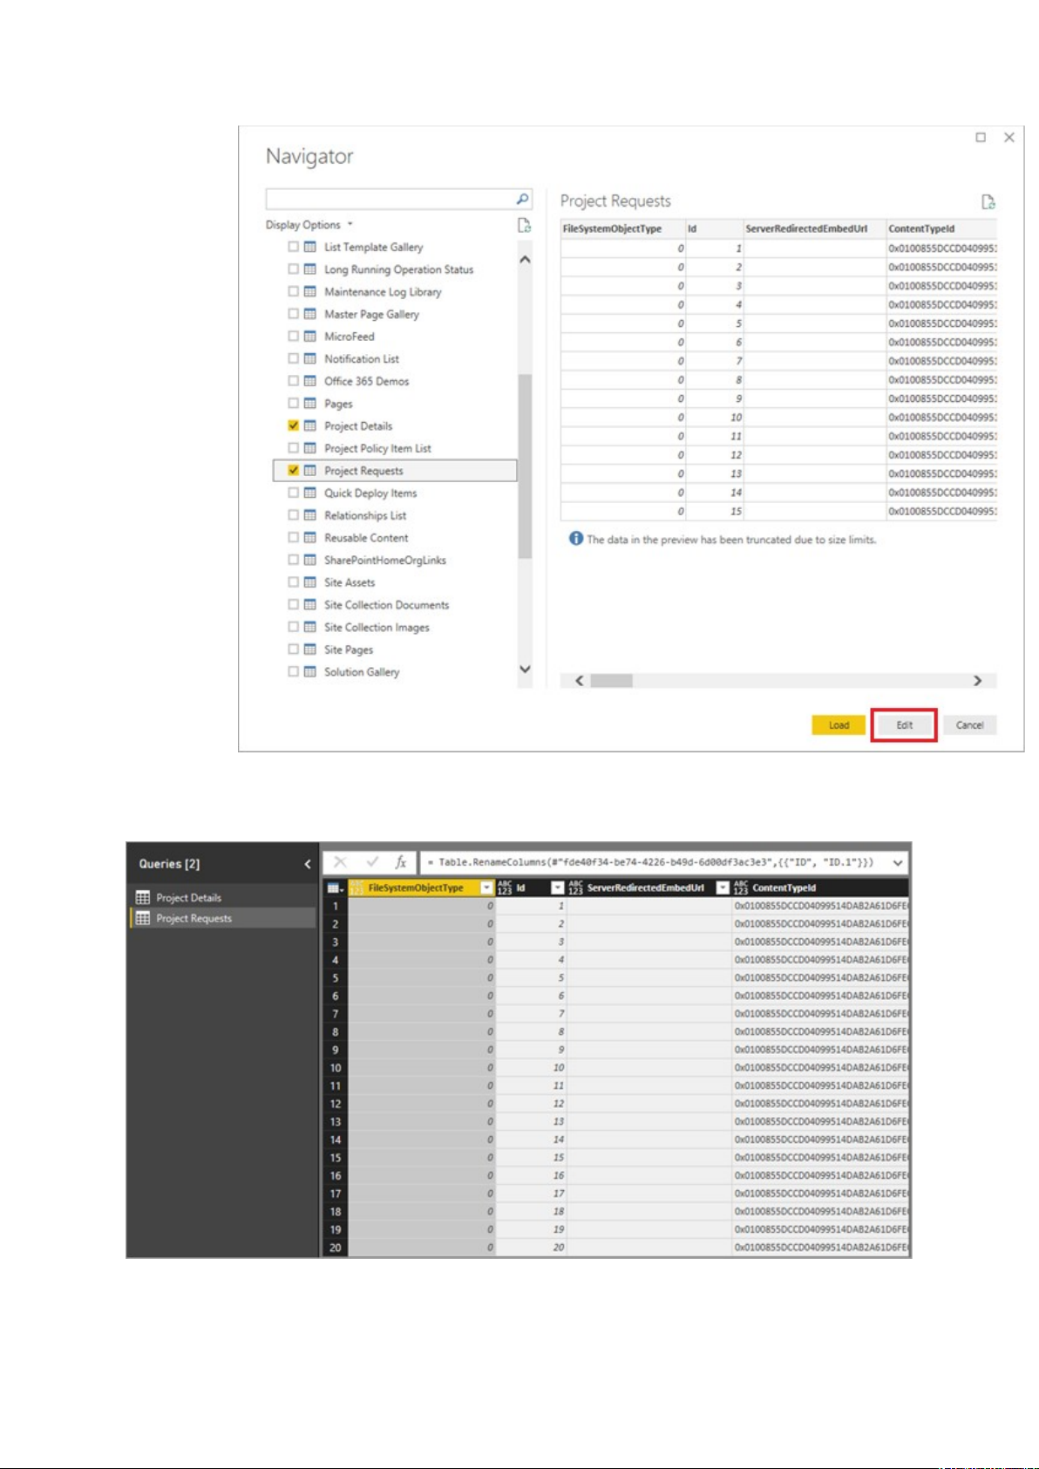Uncheck the Project Requests checkbox
This screenshot has width=1039, height=1469.
pyautogui.click(x=294, y=470)
